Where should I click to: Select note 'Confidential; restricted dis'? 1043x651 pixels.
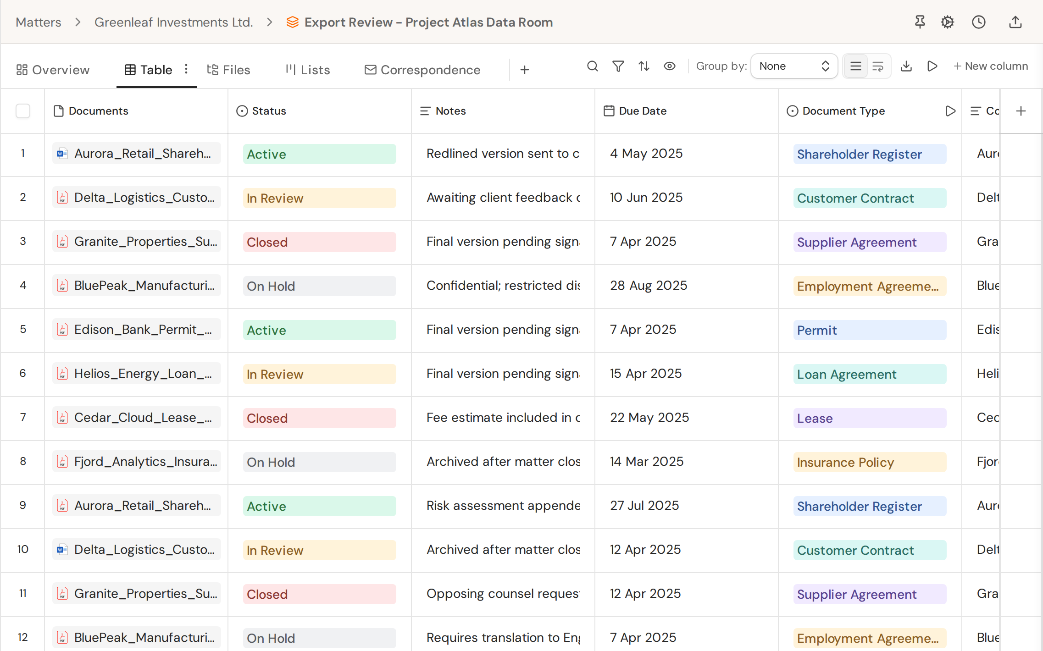[503, 285]
